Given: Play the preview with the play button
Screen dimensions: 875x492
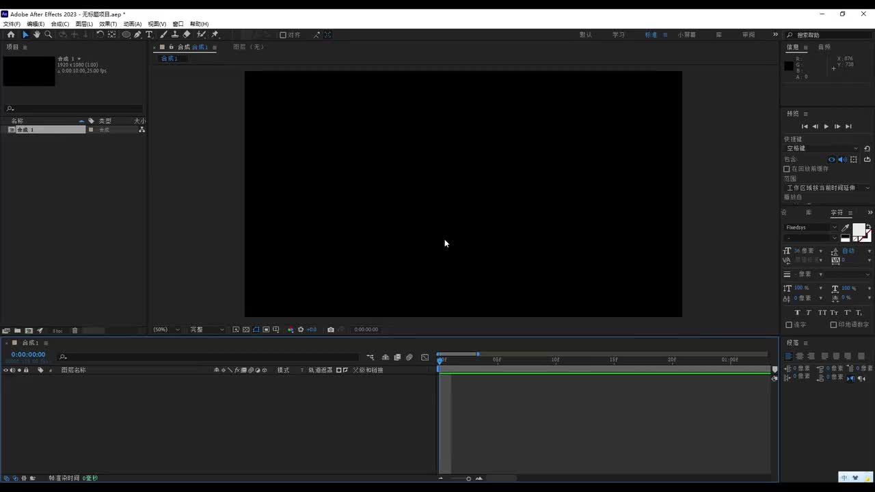Looking at the screenshot, I should point(826,126).
